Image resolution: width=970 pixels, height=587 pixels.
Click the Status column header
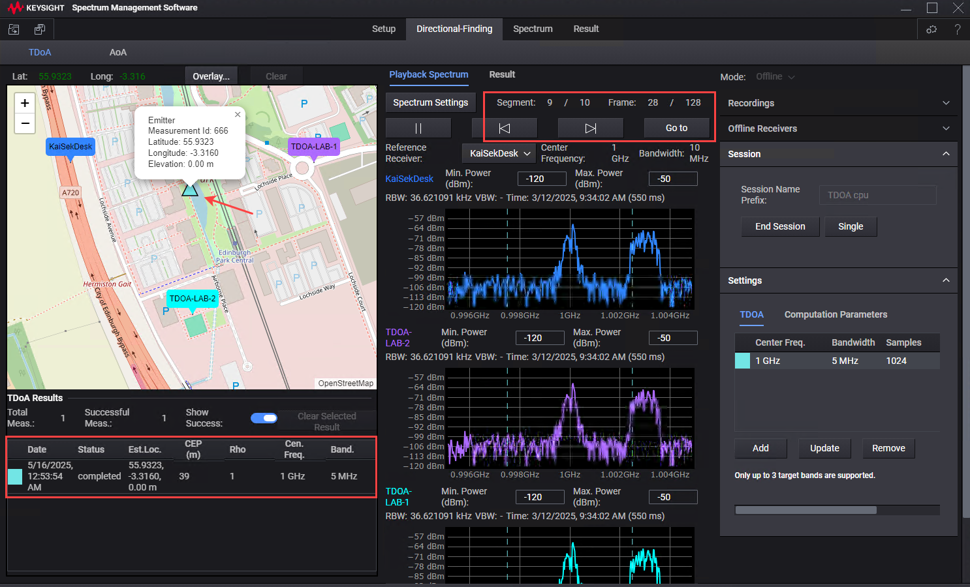(91, 450)
